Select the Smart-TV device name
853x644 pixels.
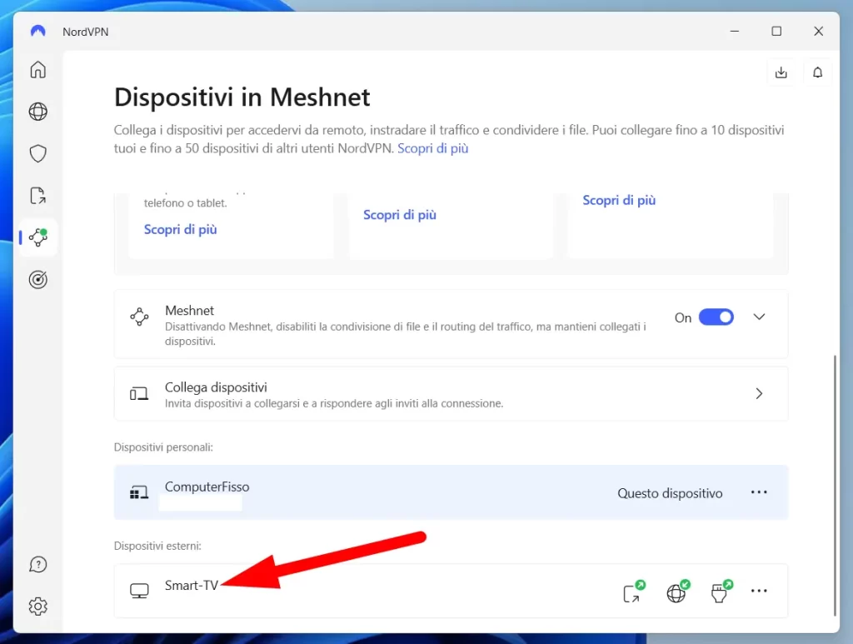click(192, 585)
